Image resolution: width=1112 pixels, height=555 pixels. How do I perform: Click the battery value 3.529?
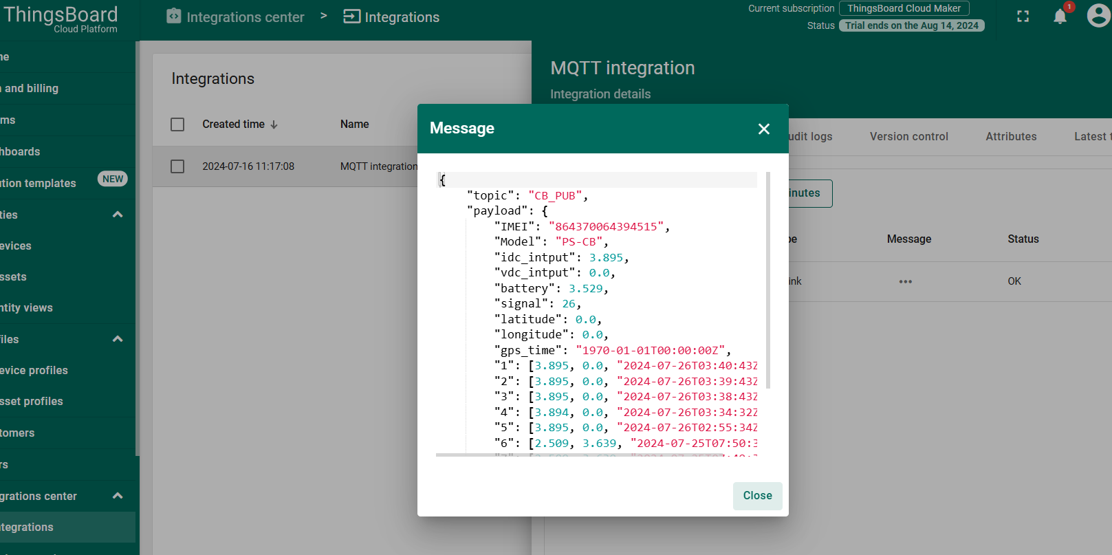(585, 289)
